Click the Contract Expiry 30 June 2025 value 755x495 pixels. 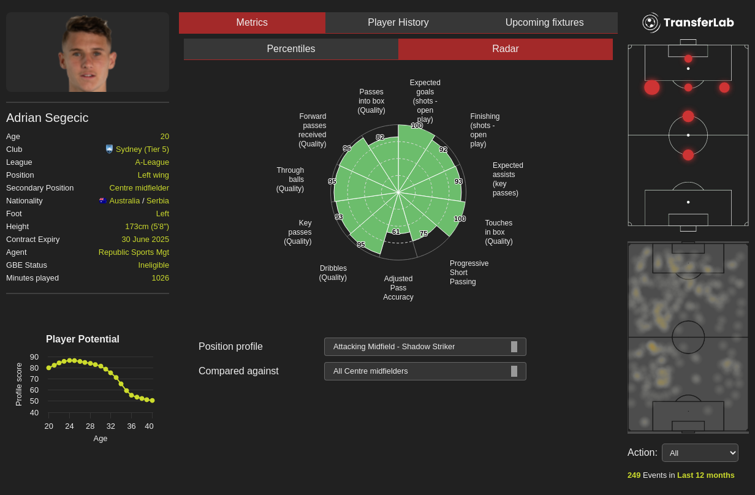click(145, 240)
